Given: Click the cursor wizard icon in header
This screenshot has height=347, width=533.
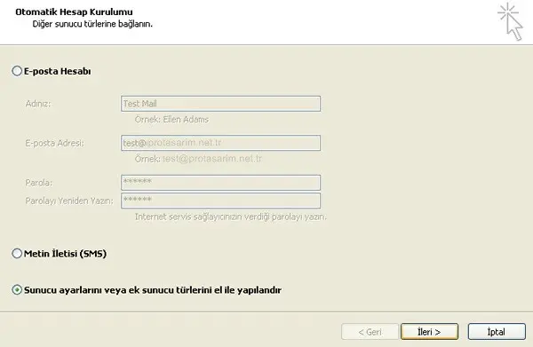Looking at the screenshot, I should click(510, 21).
